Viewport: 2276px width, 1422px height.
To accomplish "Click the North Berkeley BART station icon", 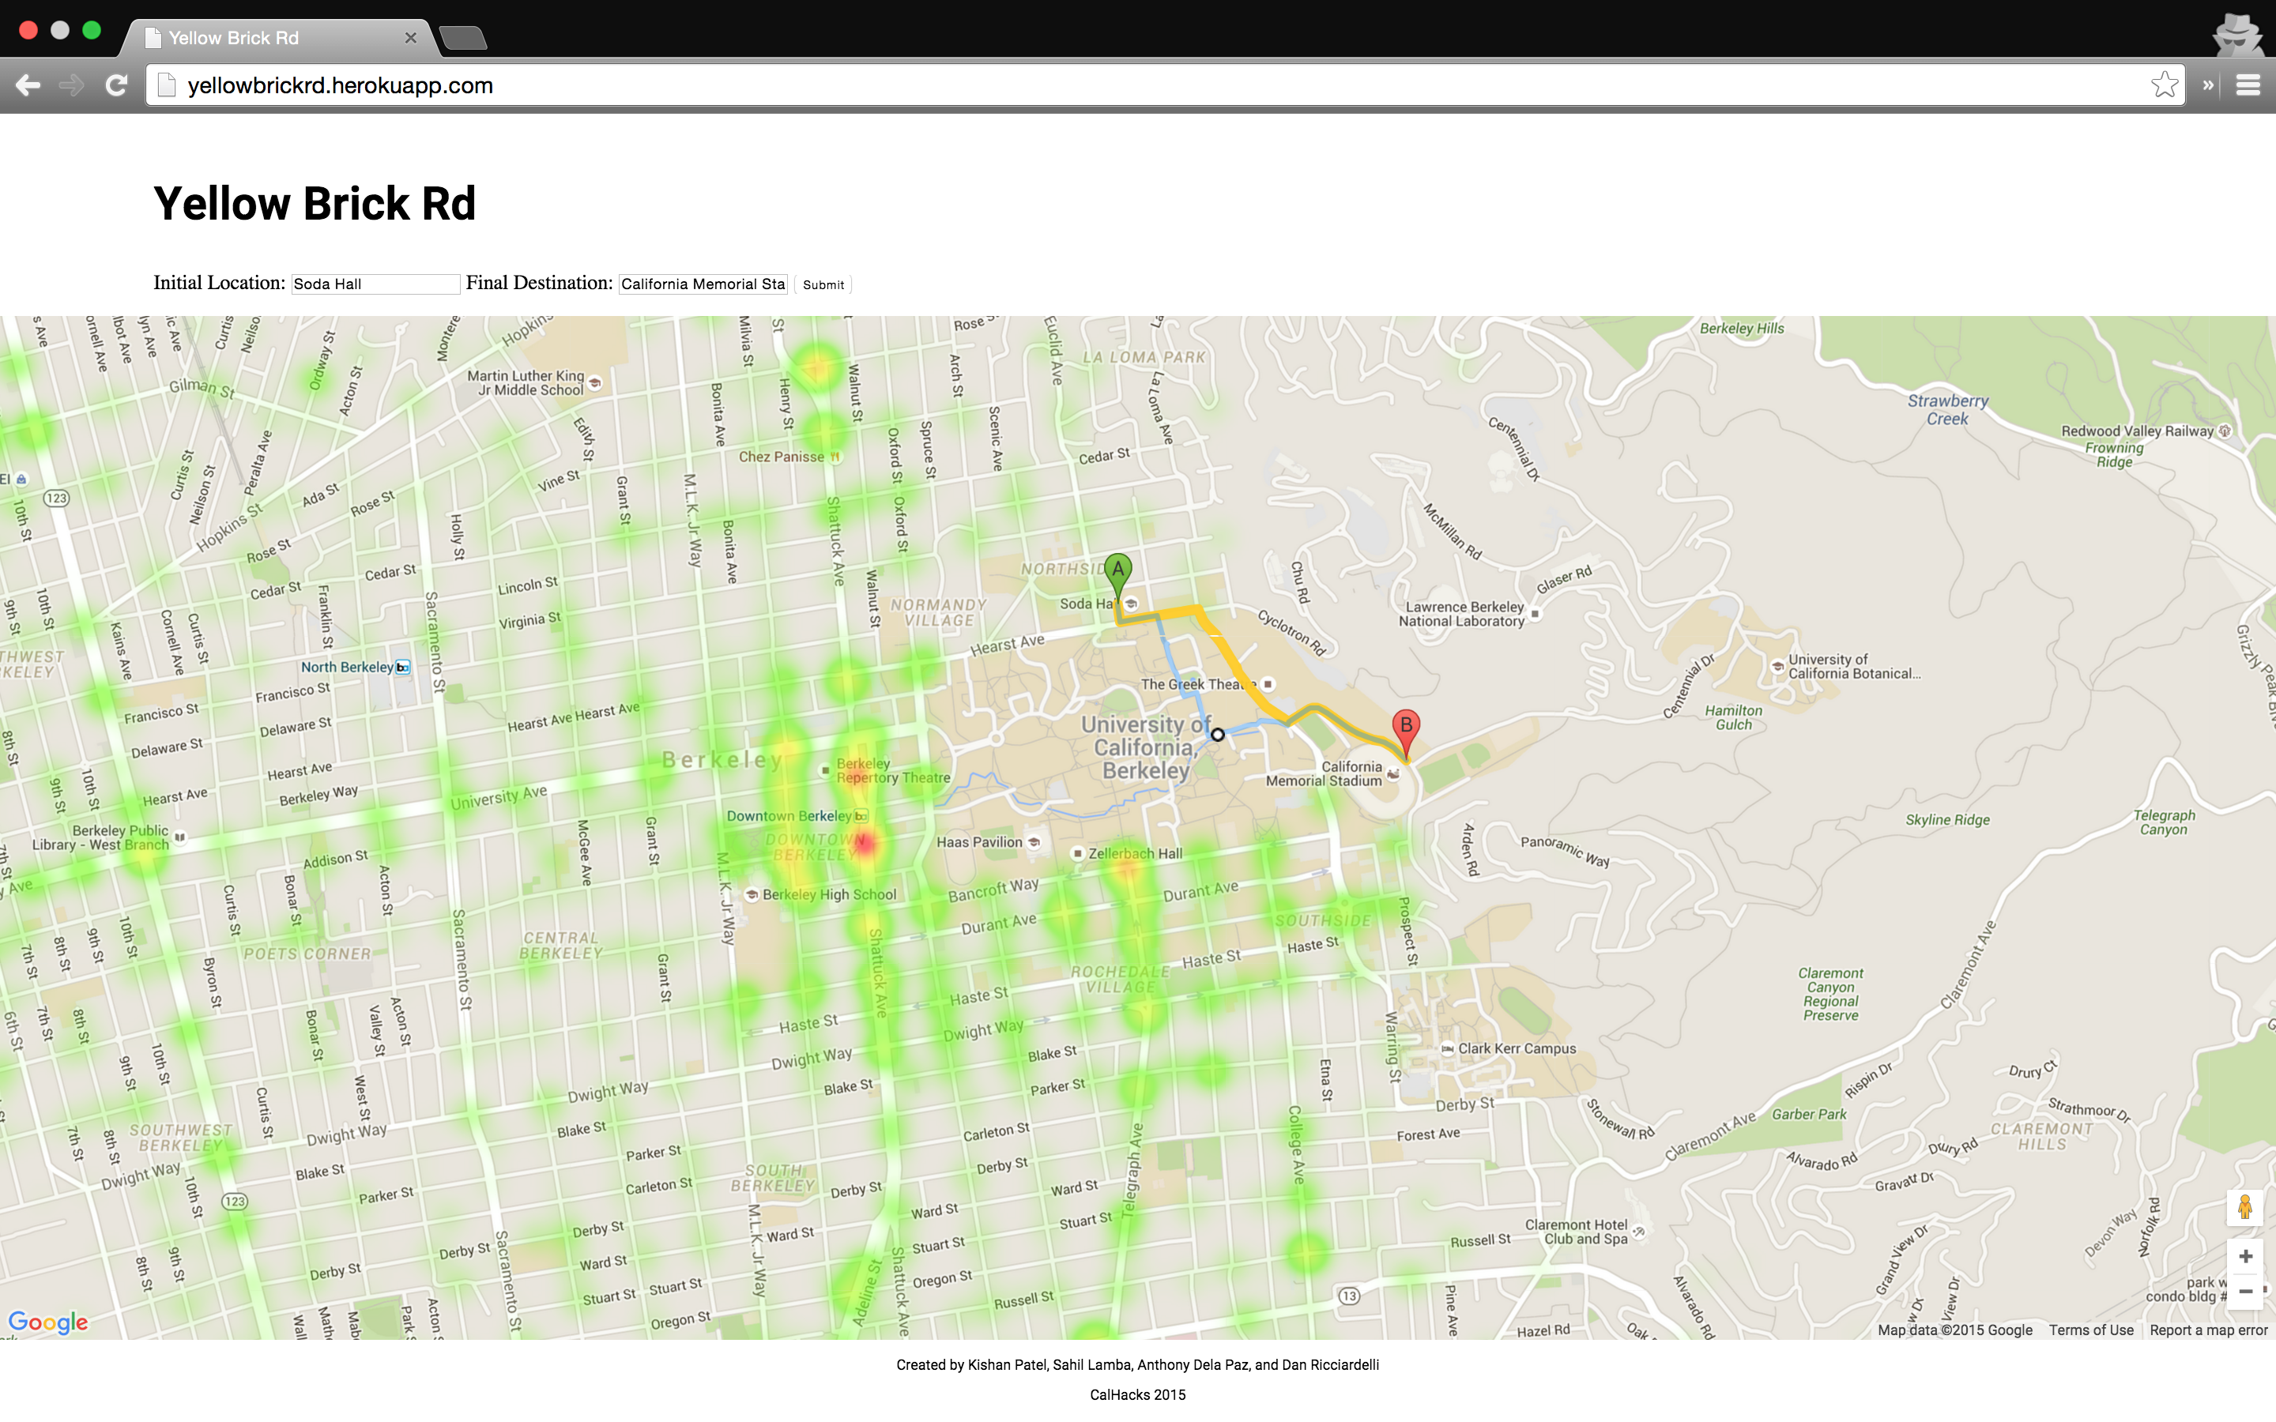I will point(402,668).
